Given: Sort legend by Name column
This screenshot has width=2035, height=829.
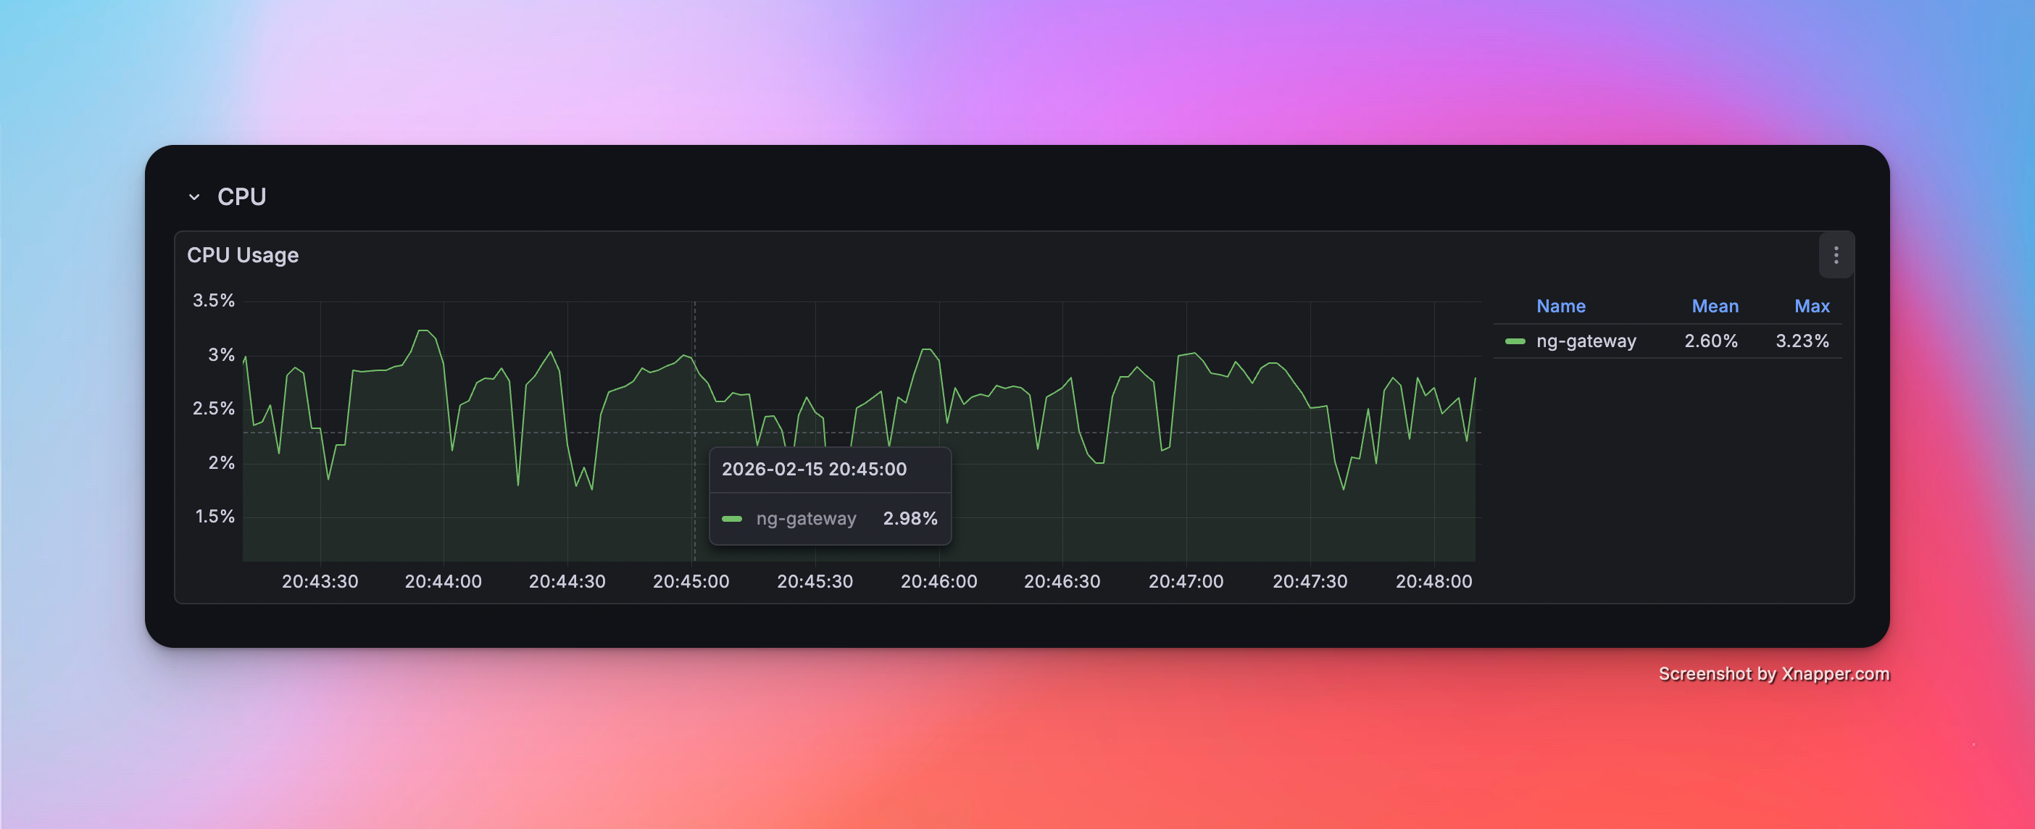Looking at the screenshot, I should point(1560,306).
